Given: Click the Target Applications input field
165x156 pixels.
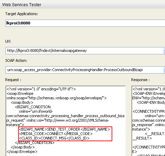Looking at the screenshot, I should tap(85, 23).
